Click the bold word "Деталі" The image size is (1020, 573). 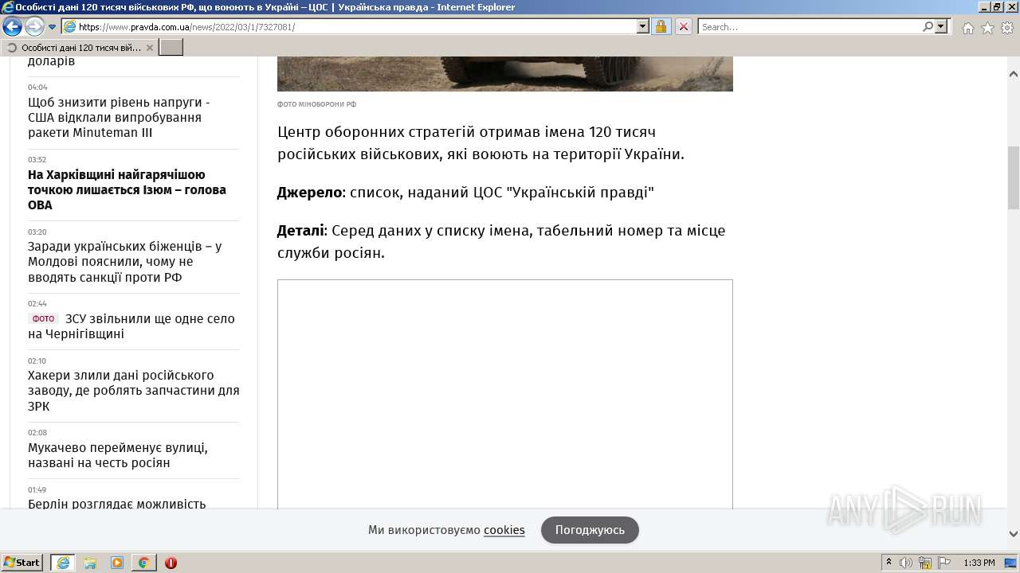[300, 231]
